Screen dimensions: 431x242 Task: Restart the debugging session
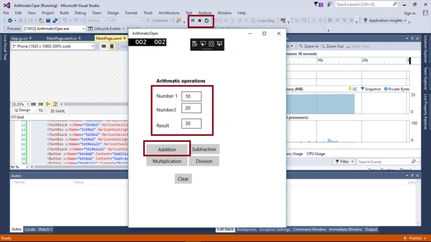click(x=207, y=21)
